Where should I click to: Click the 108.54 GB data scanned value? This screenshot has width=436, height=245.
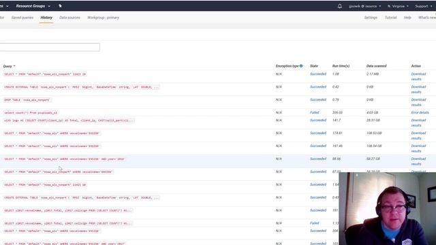click(374, 146)
